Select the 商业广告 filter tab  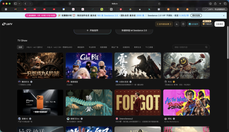point(115,47)
